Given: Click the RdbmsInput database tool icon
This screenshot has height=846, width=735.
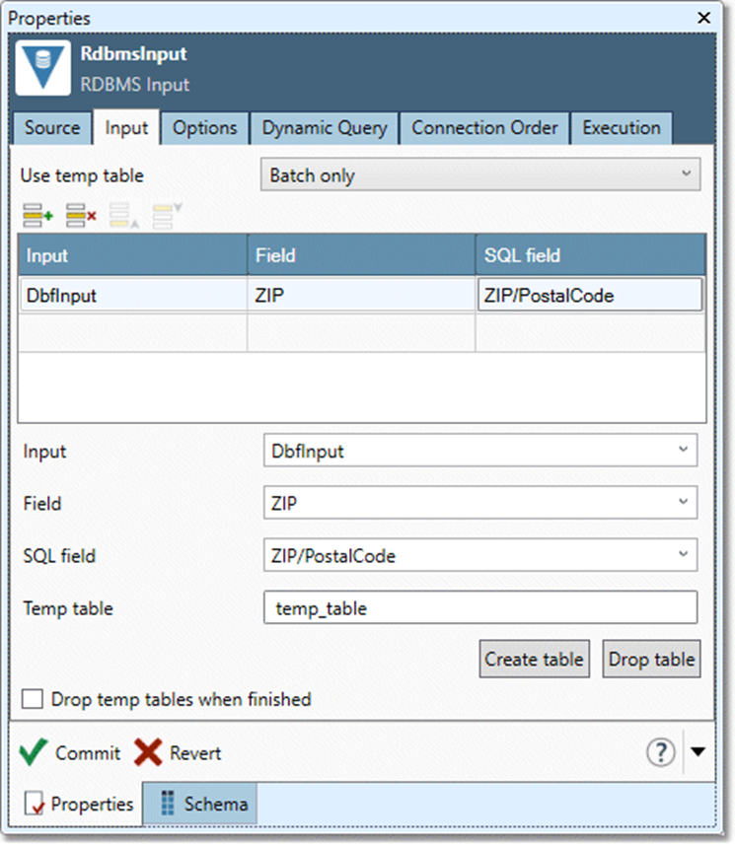Looking at the screenshot, I should tap(42, 67).
